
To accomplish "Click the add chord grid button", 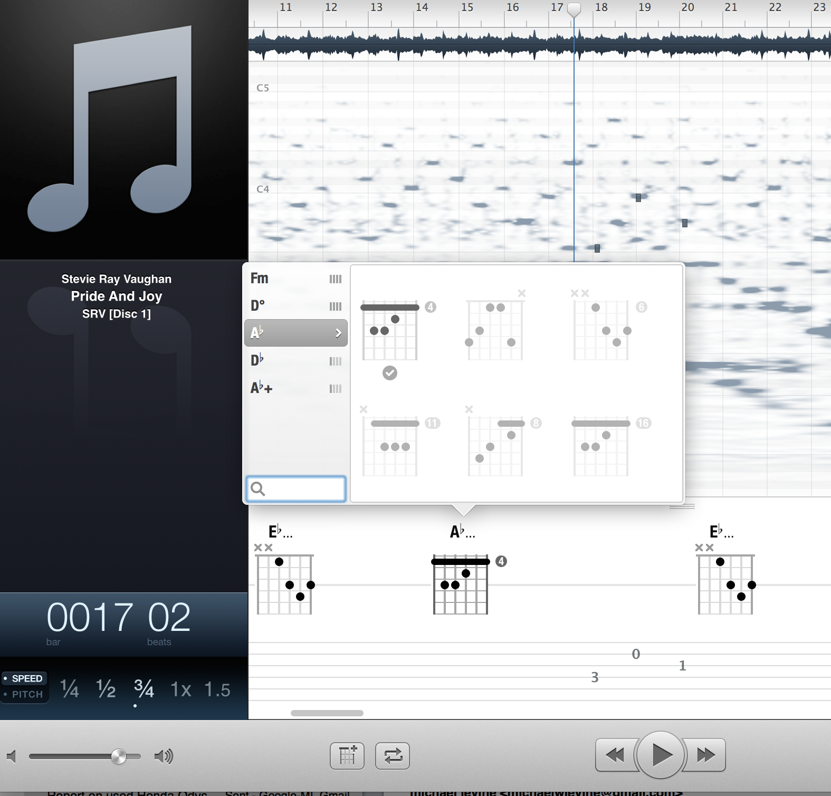I will tap(347, 756).
